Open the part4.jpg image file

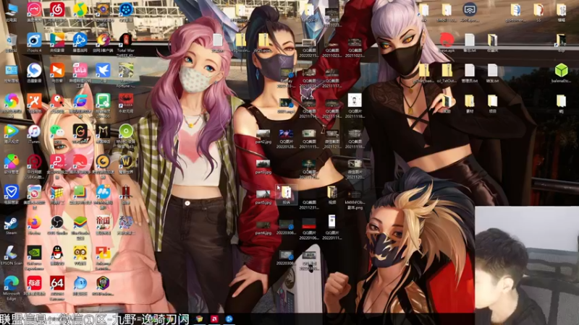263,225
